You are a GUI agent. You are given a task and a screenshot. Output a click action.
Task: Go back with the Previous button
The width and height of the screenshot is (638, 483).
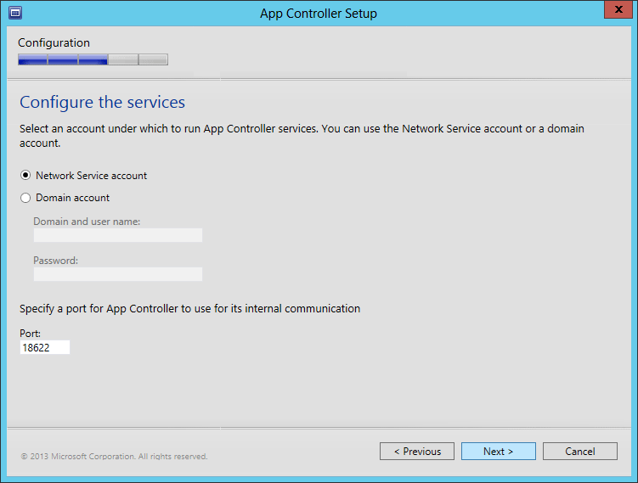pos(416,452)
